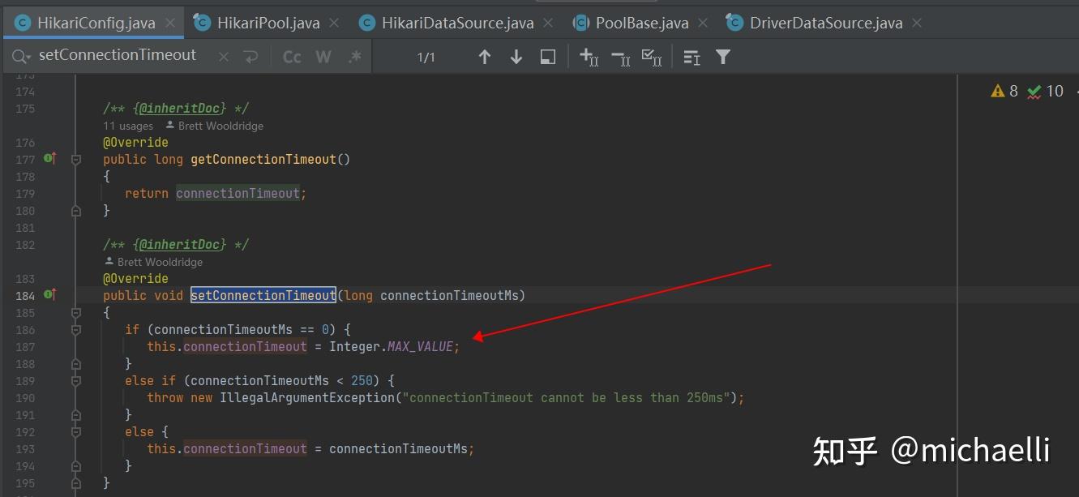Collapse the if block at line 186

click(x=75, y=329)
